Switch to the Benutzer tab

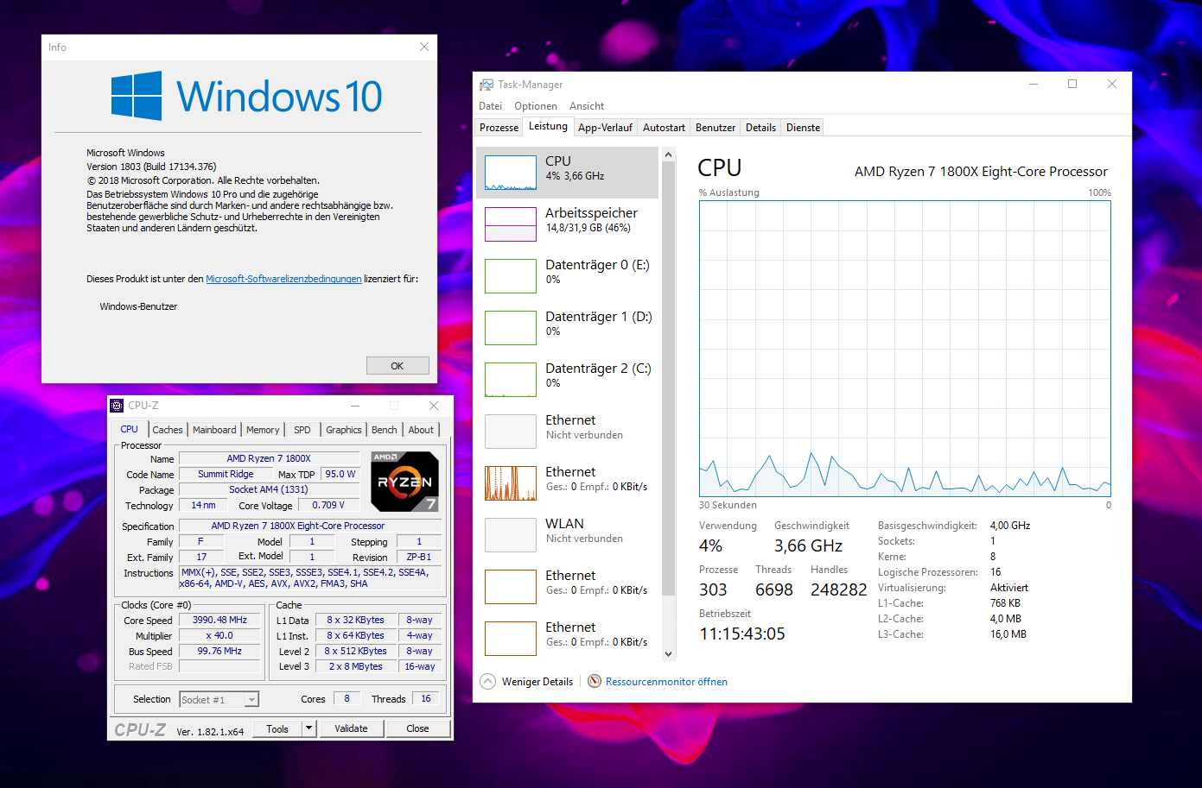point(715,128)
